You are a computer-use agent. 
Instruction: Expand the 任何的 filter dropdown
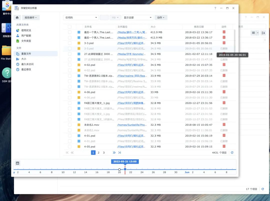coord(81,17)
